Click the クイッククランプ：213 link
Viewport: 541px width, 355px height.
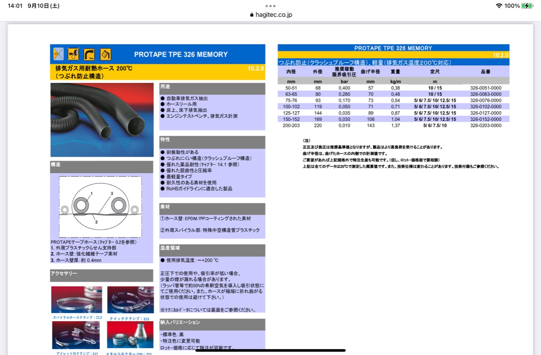tap(129, 319)
